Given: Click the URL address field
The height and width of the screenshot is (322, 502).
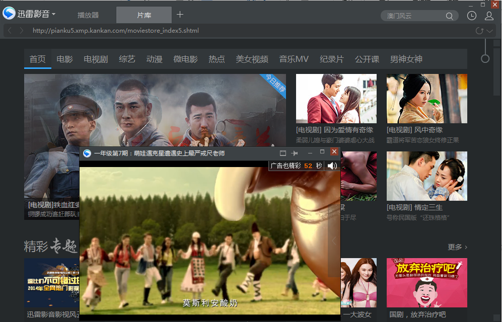Looking at the screenshot, I should (x=250, y=30).
